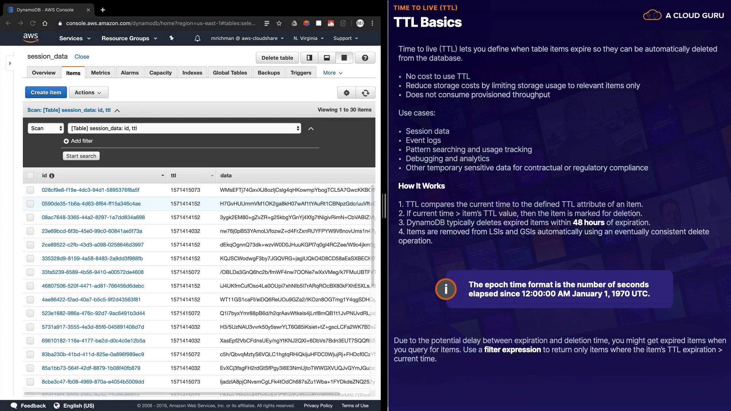
Task: Tick the checkbox for item 23e69bcd
Action: tap(30, 231)
